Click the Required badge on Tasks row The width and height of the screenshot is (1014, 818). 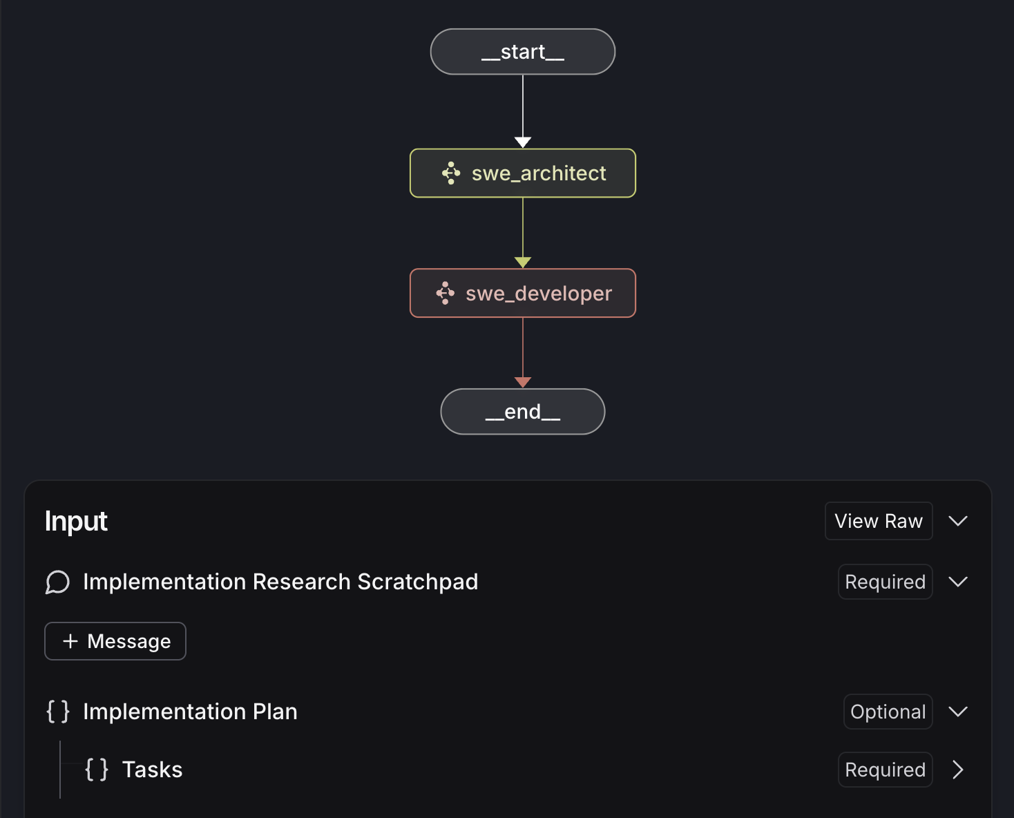pyautogui.click(x=885, y=770)
